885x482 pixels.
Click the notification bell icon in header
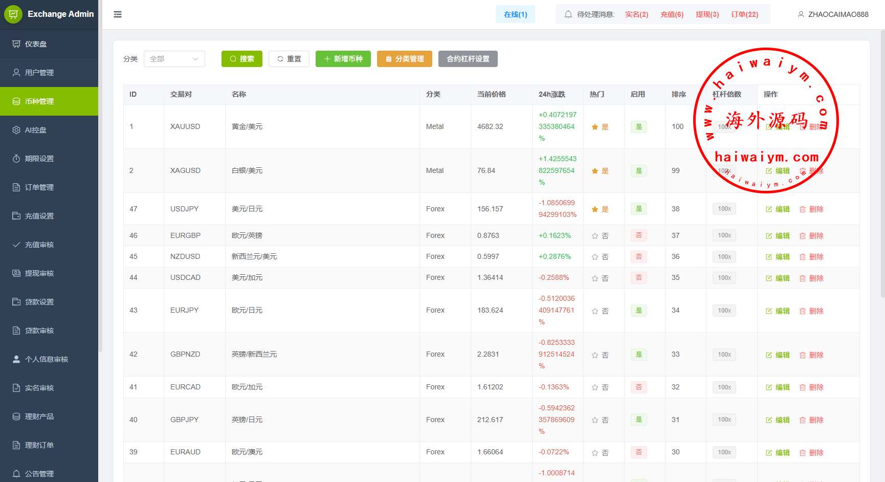[568, 14]
